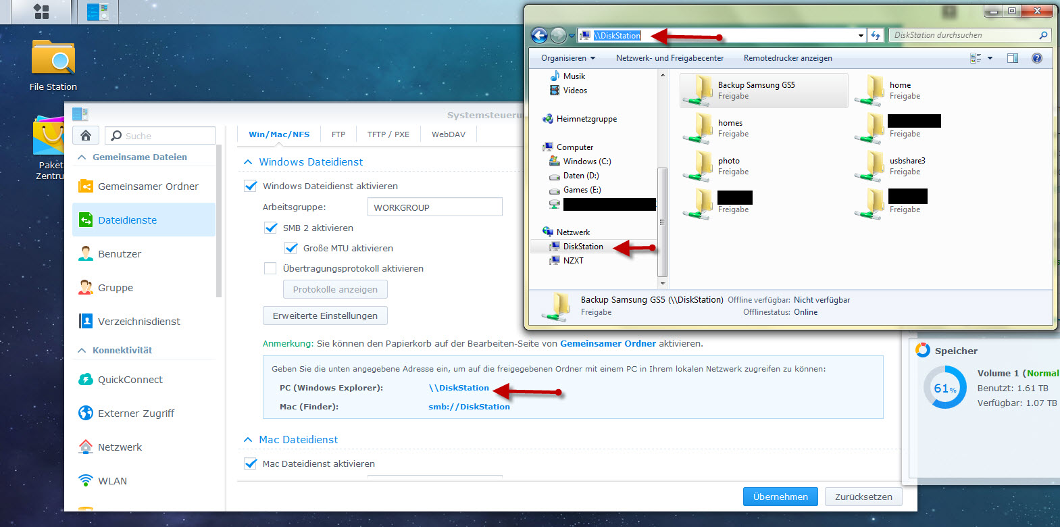This screenshot has width=1060, height=527.
Task: Open the Paket-Zentrum desktop icon
Action: [x=49, y=149]
